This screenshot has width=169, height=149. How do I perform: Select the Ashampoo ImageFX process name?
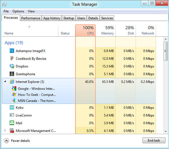coord(31,51)
